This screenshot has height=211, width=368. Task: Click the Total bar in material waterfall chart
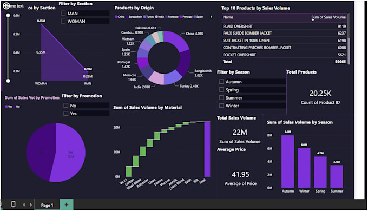pos(207,149)
